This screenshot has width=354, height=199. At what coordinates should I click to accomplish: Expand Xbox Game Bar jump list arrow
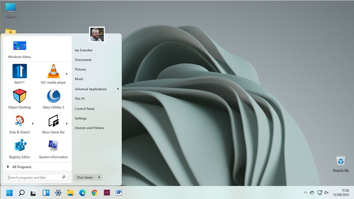click(67, 124)
